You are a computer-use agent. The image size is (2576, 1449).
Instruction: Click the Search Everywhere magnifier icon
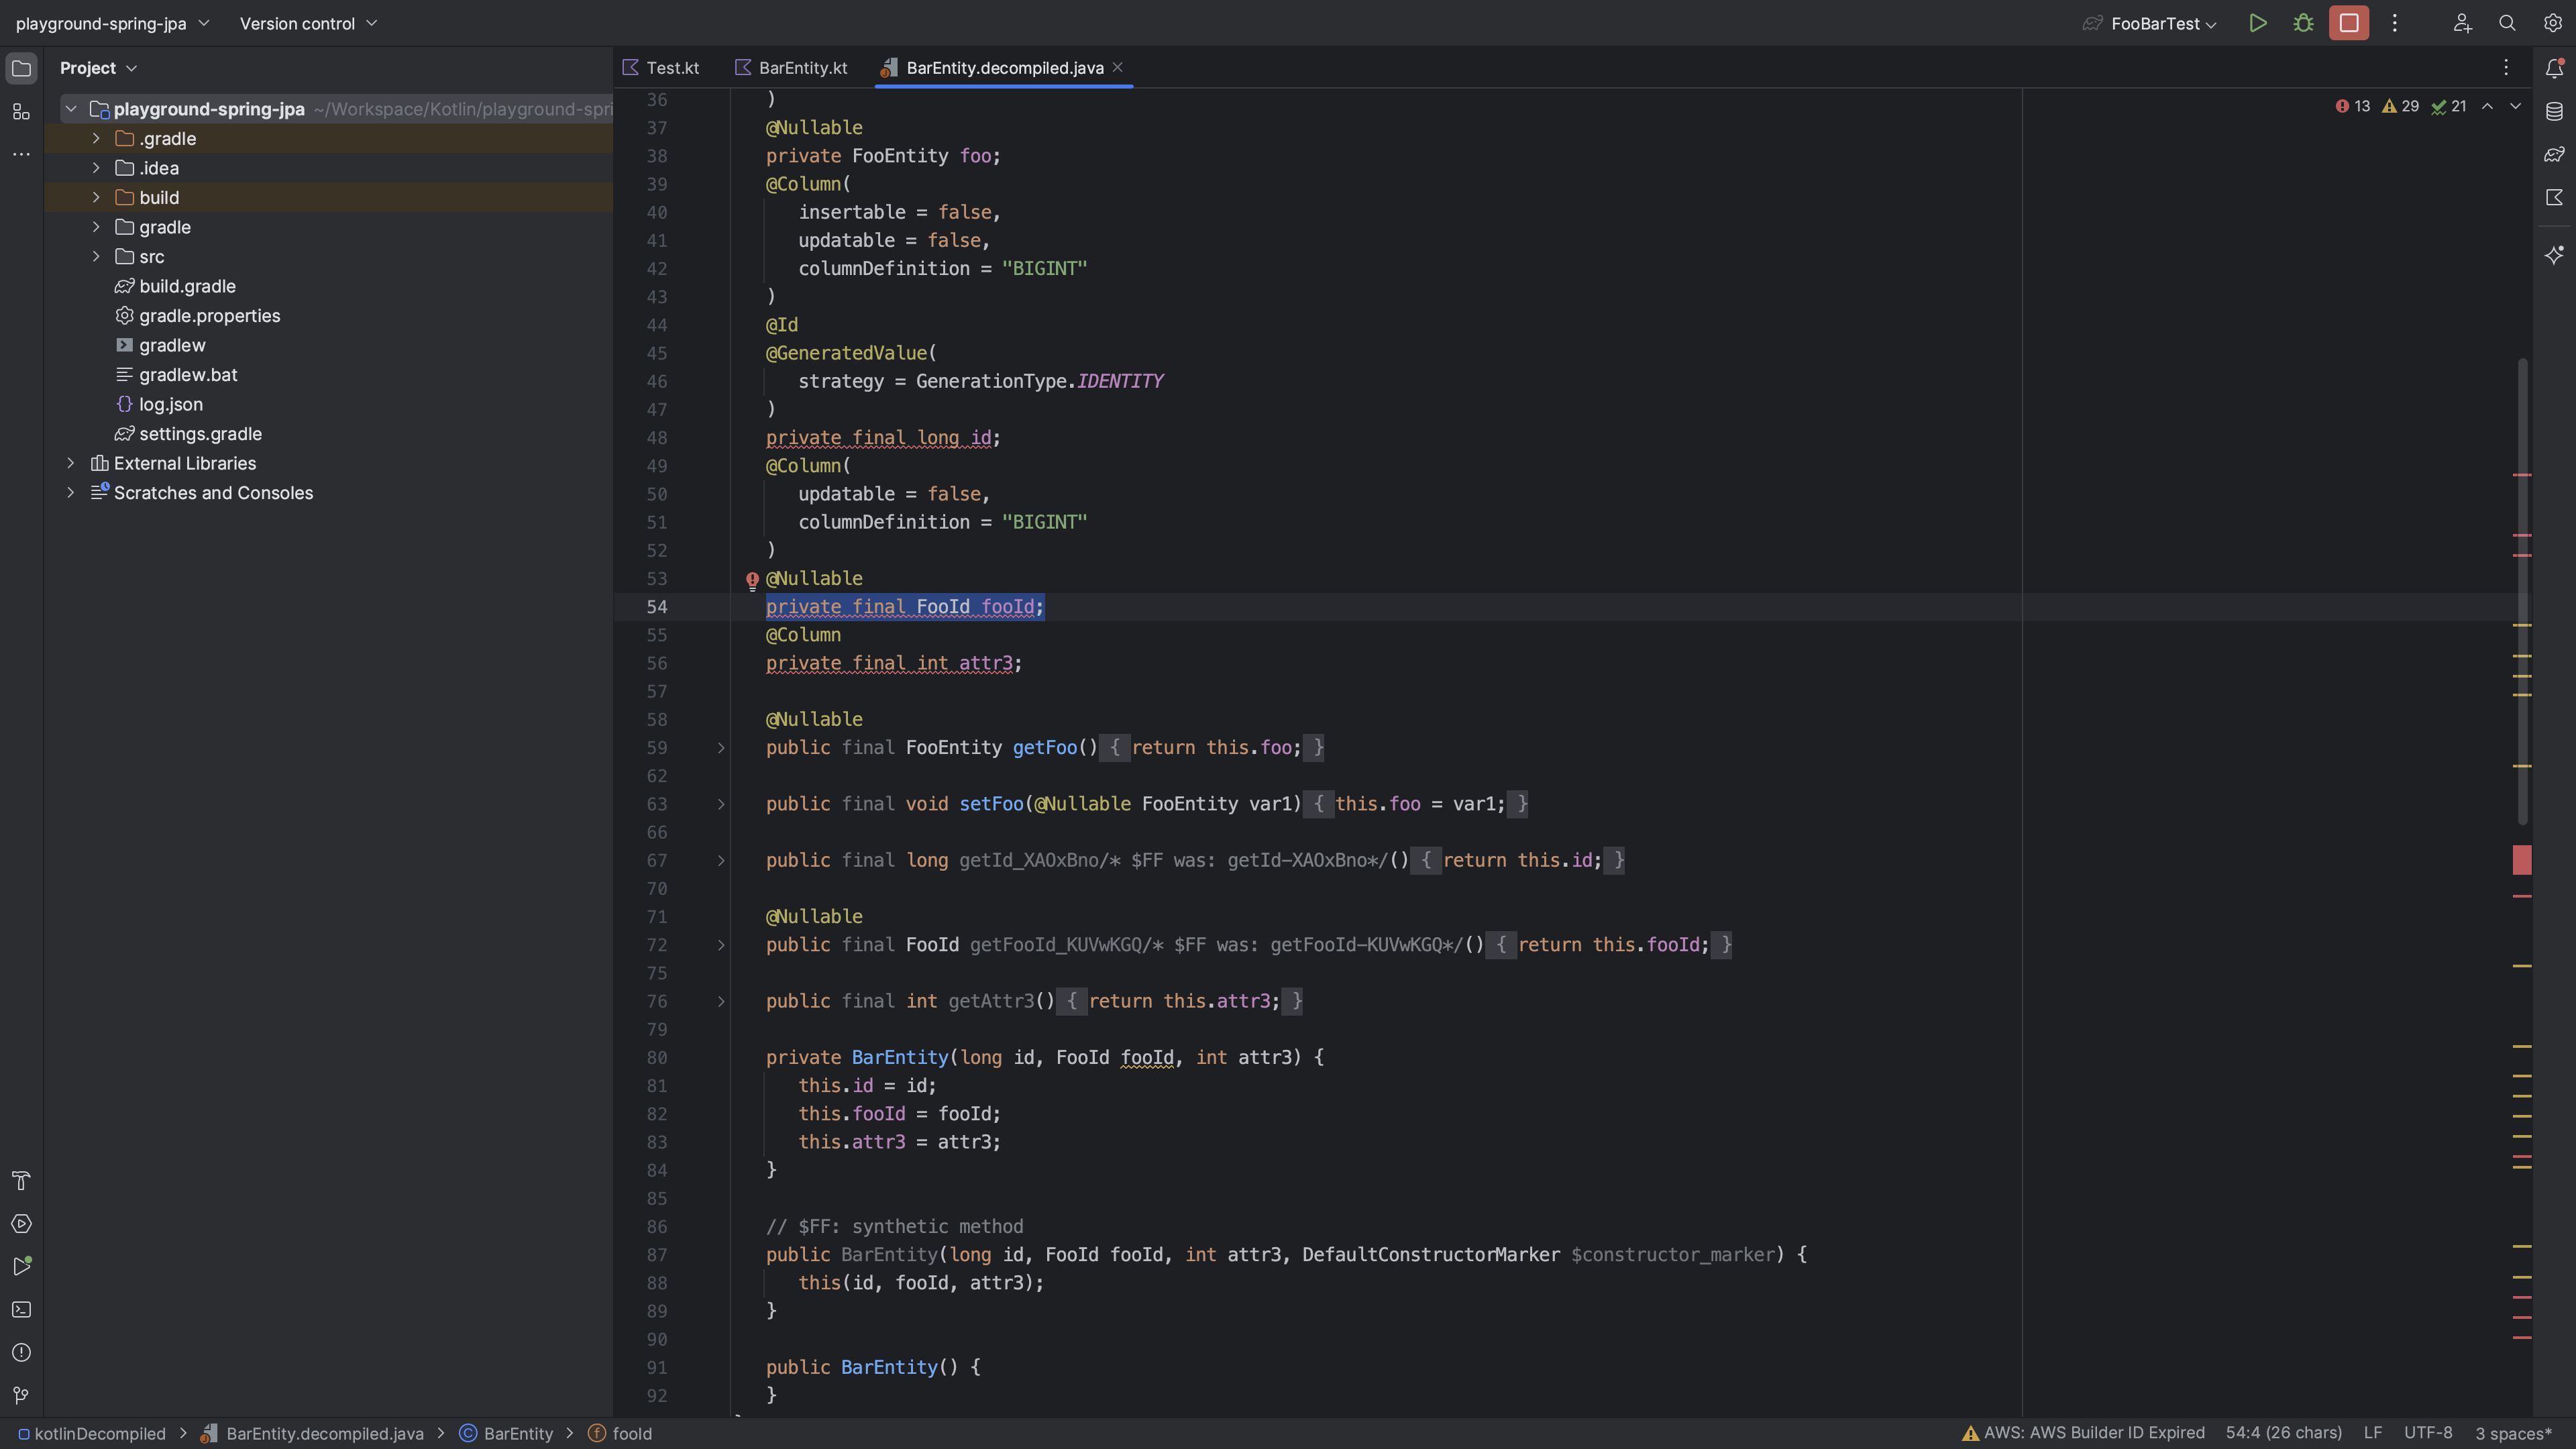pos(2507,23)
